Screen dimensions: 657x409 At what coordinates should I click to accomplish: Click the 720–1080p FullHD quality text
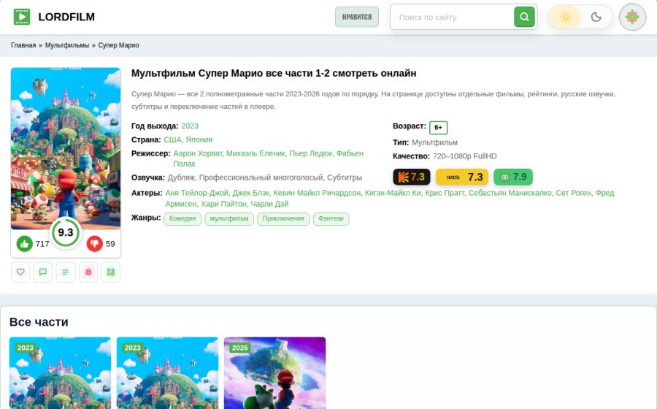tap(465, 156)
